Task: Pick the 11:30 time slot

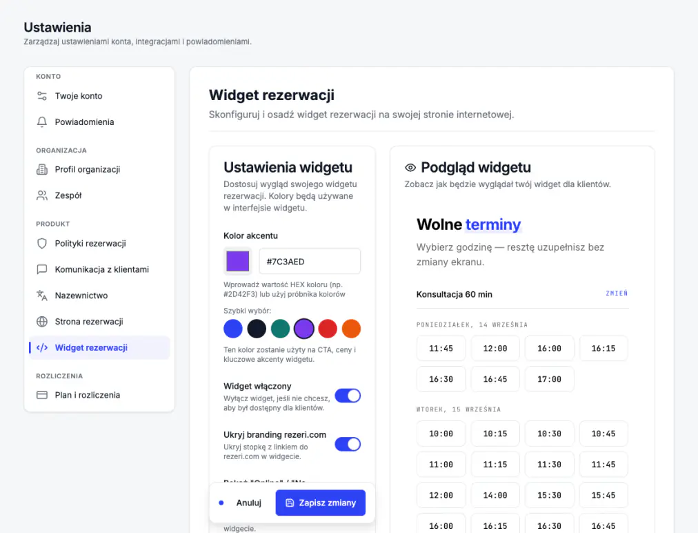Action: 549,465
